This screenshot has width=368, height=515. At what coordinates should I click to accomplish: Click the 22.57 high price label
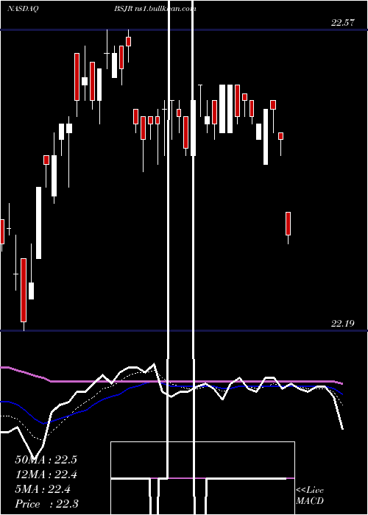click(x=343, y=23)
